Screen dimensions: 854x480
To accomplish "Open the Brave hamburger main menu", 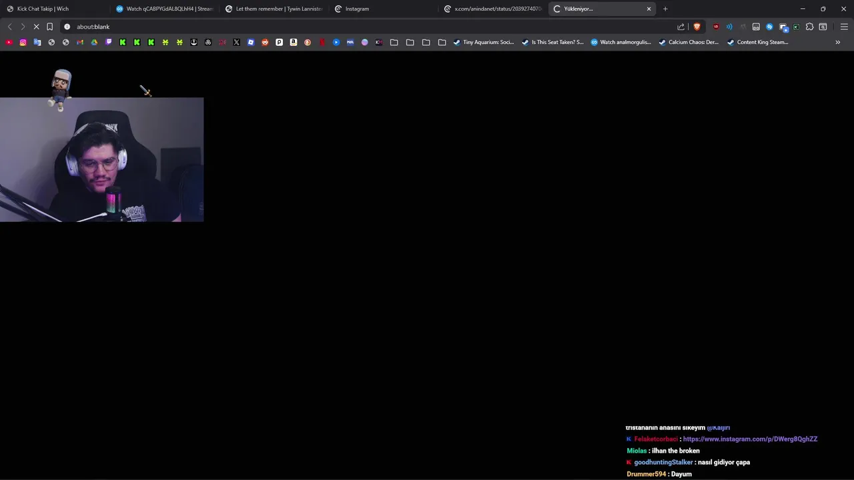I will coord(844,27).
